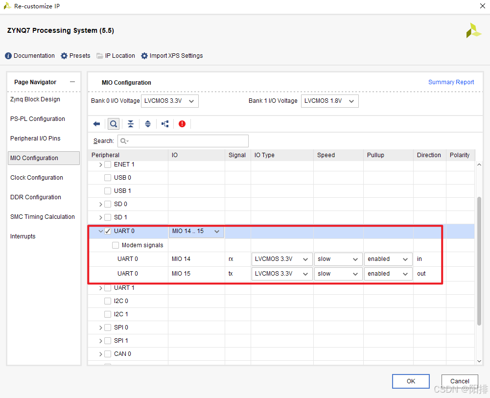Toggle the search magnifier toolbar icon
Viewport: 490px width, 398px height.
click(x=114, y=124)
